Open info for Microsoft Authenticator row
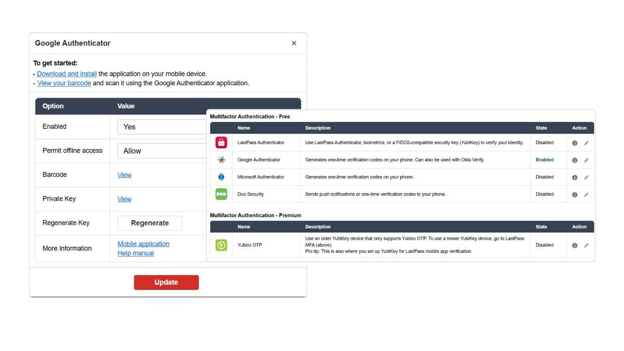The height and width of the screenshot is (351, 624). [575, 177]
